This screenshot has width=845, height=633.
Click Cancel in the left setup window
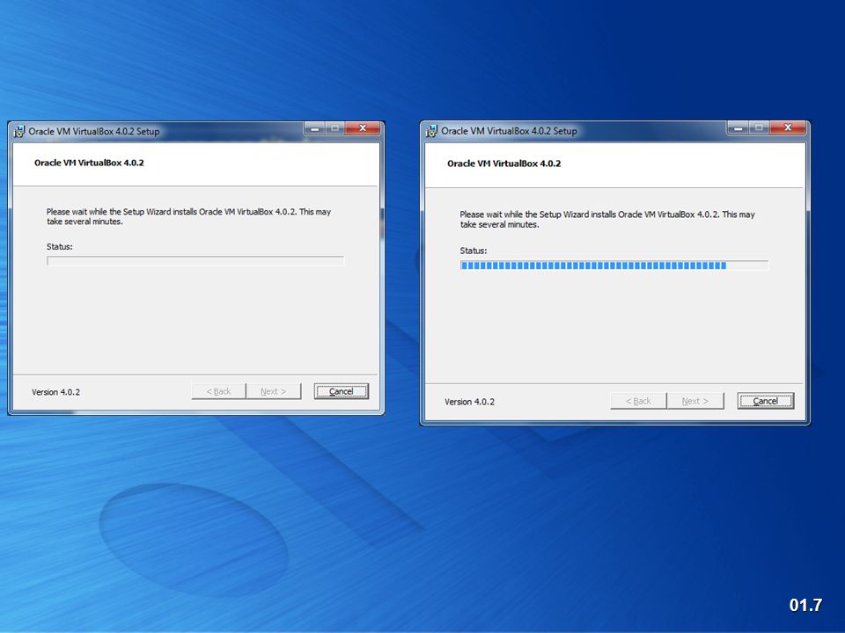pyautogui.click(x=342, y=391)
